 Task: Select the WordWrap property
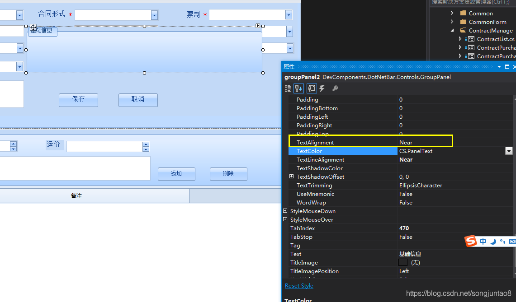tap(311, 202)
